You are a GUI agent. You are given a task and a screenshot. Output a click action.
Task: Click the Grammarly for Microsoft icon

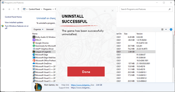tap(34, 46)
